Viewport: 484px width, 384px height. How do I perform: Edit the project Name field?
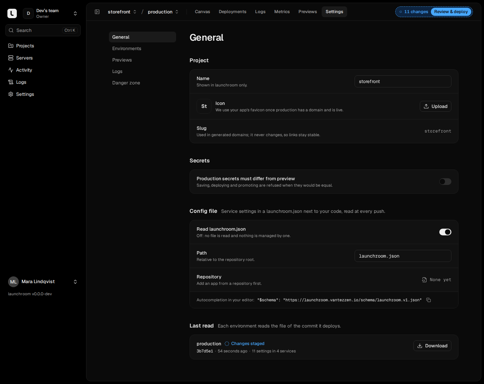coord(403,81)
